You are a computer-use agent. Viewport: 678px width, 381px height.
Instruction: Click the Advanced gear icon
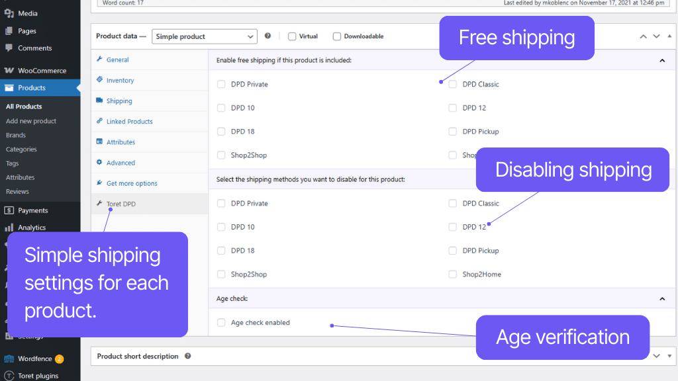point(99,163)
